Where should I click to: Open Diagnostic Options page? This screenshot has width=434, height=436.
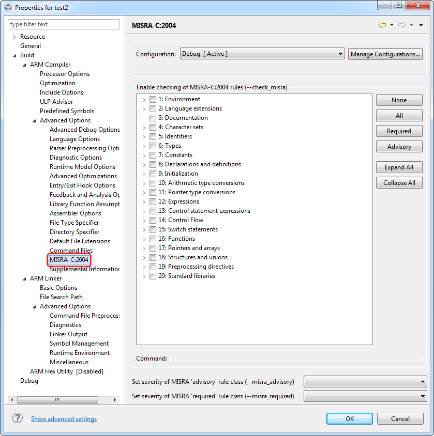[x=76, y=158]
